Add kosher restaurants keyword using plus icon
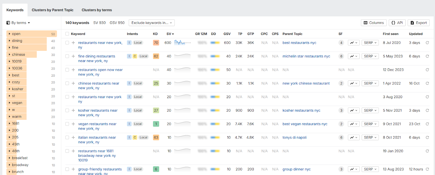Image resolution: width=435 pixels, height=175 pixels. [x=73, y=110]
